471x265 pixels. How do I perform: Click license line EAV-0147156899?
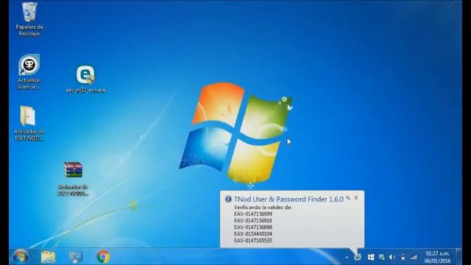click(x=253, y=227)
